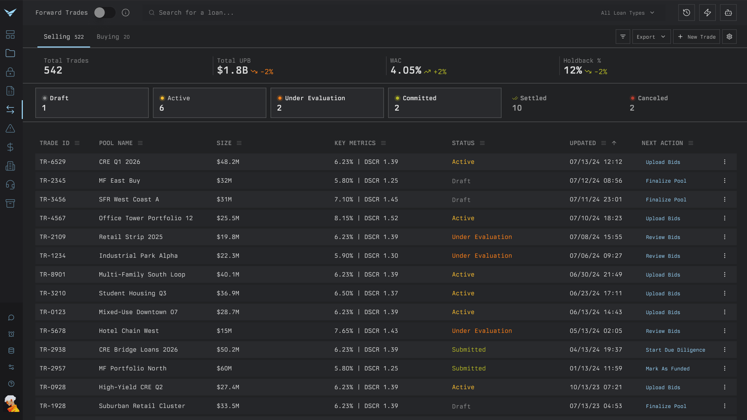Click Review Bids for Industrial Park Alpha
The height and width of the screenshot is (420, 747).
click(x=663, y=256)
